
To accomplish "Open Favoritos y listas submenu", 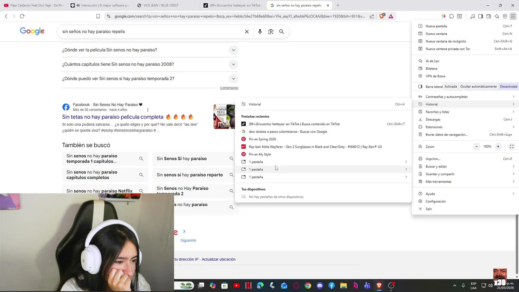I will pyautogui.click(x=465, y=112).
